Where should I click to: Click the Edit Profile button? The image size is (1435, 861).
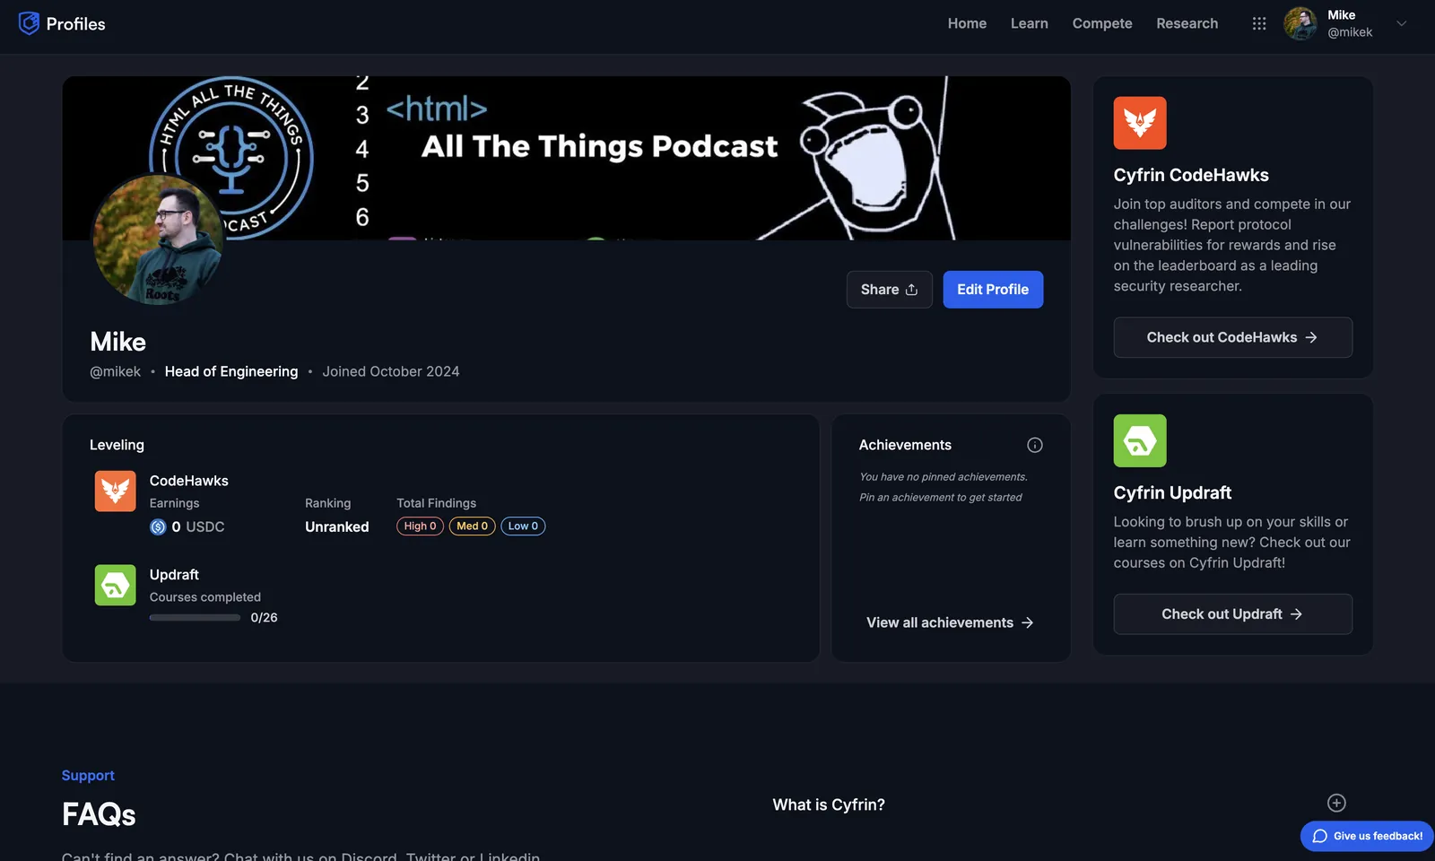[993, 290]
